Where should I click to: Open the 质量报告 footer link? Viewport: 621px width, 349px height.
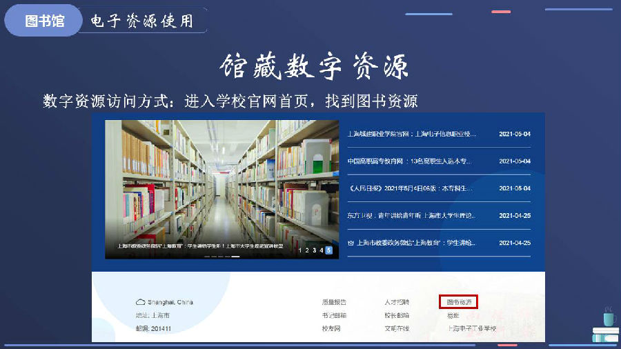334,302
